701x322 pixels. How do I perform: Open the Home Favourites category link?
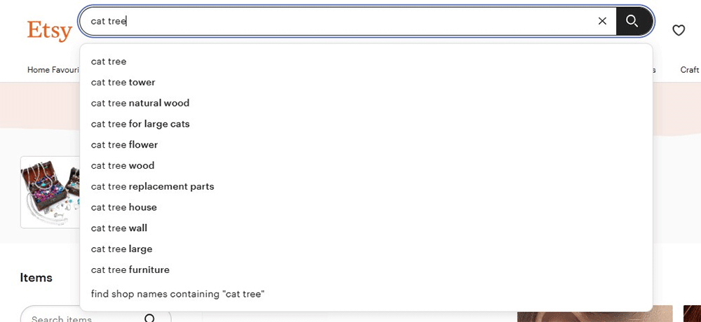pyautogui.click(x=53, y=70)
